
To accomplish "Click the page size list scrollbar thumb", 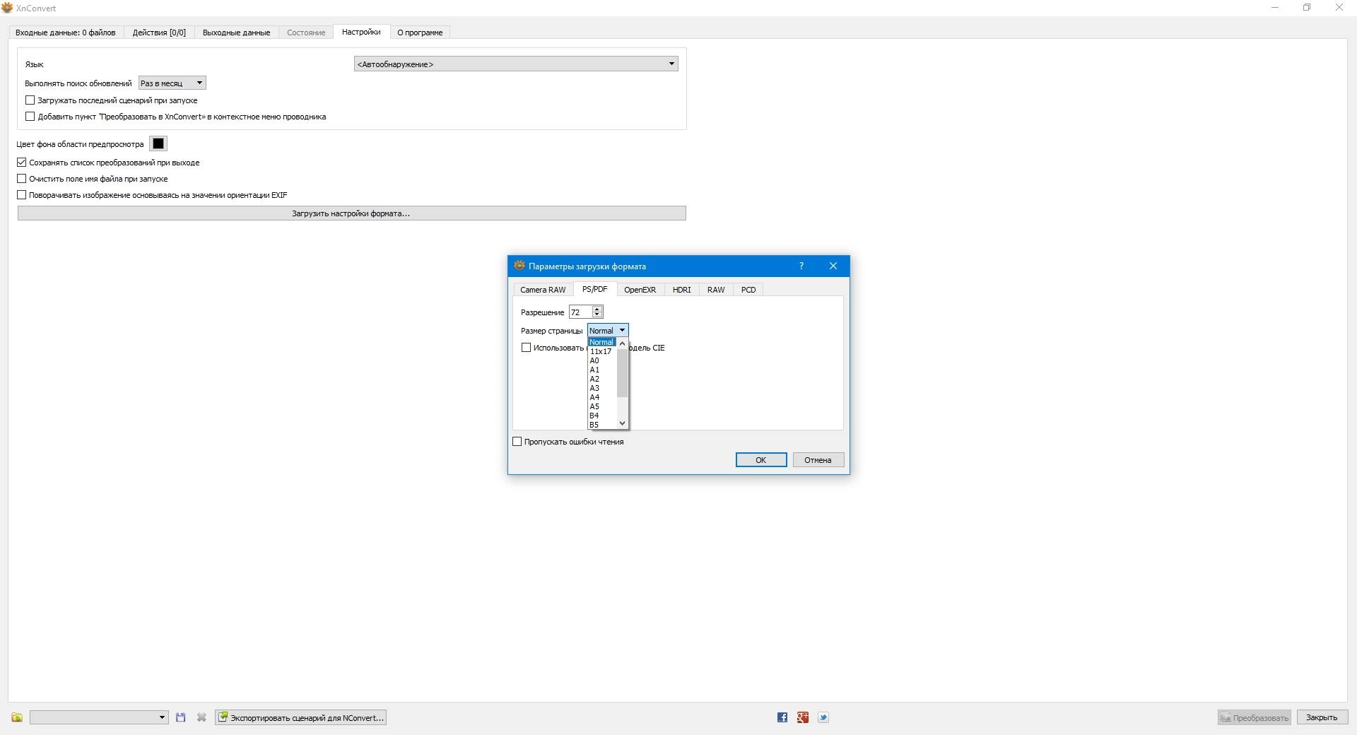I will 622,372.
